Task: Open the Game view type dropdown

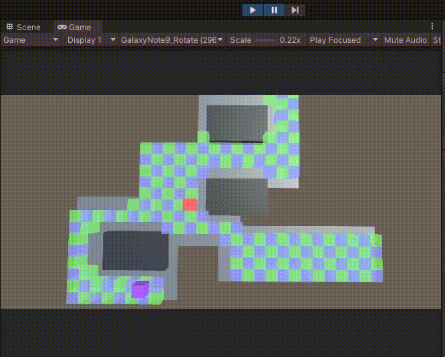Action: click(x=31, y=40)
